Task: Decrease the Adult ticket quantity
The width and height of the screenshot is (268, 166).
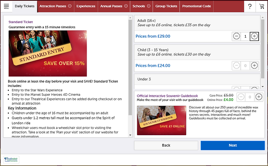Action: pos(236,36)
